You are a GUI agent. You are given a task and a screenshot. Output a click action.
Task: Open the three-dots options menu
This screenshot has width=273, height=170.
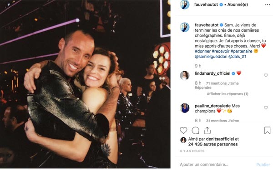tap(268, 5)
